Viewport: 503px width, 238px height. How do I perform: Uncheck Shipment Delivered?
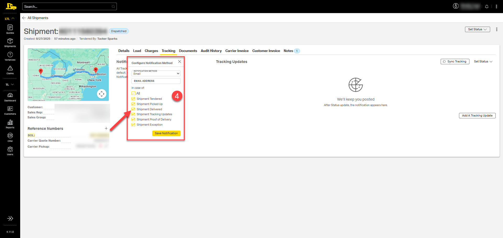(x=133, y=109)
